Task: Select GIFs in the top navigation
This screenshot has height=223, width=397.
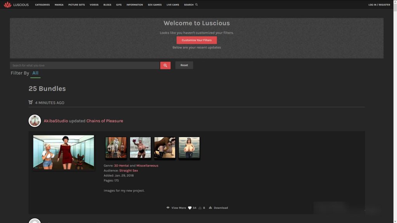Action: pos(119,5)
